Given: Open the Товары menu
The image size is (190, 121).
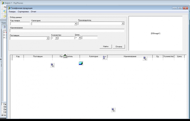Looking at the screenshot, I should (12, 12).
